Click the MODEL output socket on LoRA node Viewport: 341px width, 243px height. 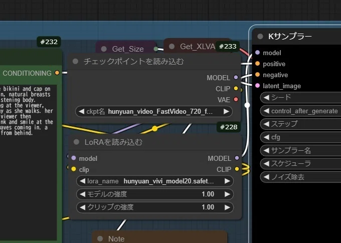coord(237,158)
